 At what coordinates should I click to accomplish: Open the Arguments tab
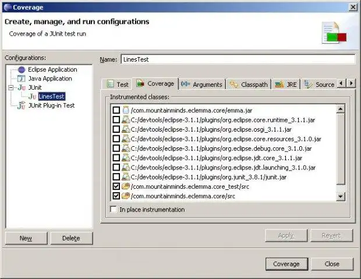[x=203, y=84]
